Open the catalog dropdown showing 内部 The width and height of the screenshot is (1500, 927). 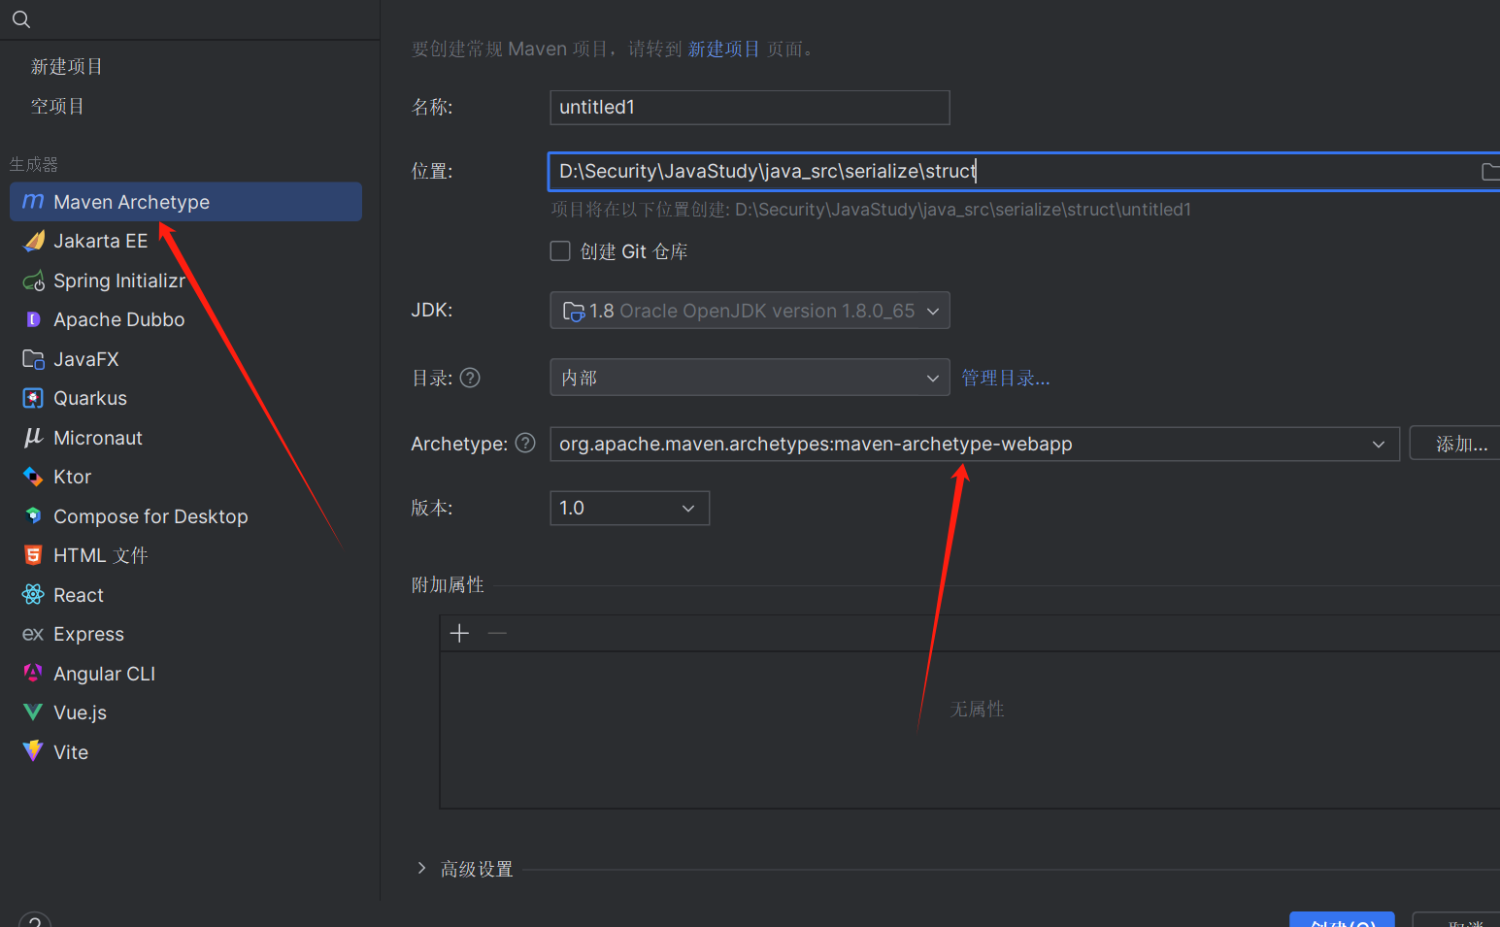pyautogui.click(x=750, y=378)
